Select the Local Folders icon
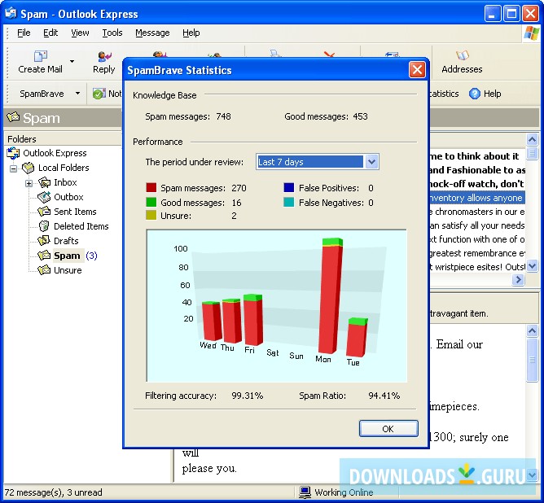 (x=29, y=168)
